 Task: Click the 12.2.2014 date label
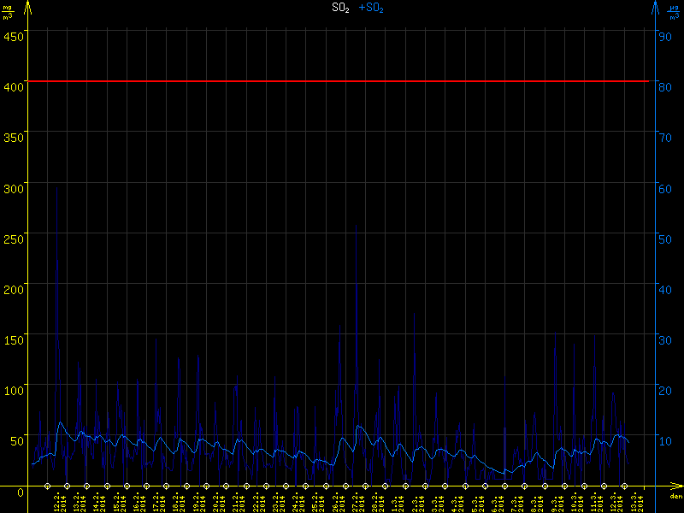tap(59, 501)
